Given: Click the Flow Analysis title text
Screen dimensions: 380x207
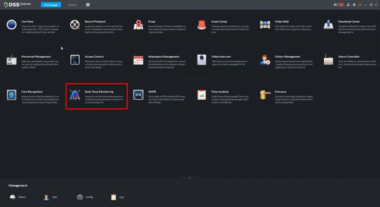Looking at the screenshot, I should (220, 92).
